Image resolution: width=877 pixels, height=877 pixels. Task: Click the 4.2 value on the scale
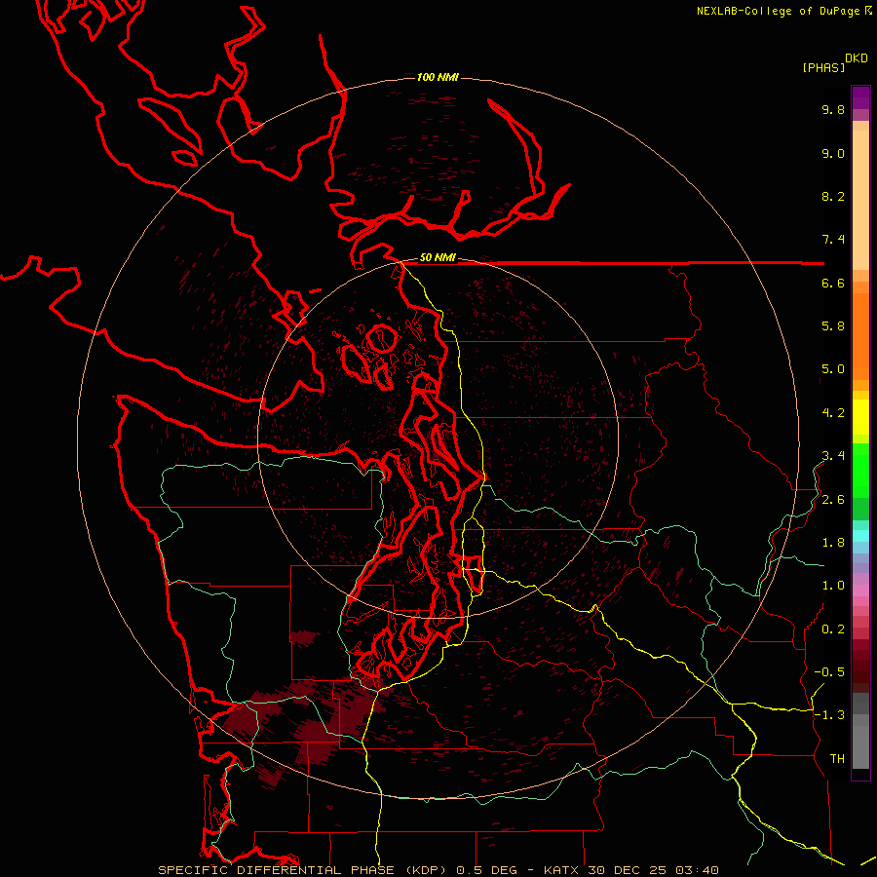tap(833, 413)
